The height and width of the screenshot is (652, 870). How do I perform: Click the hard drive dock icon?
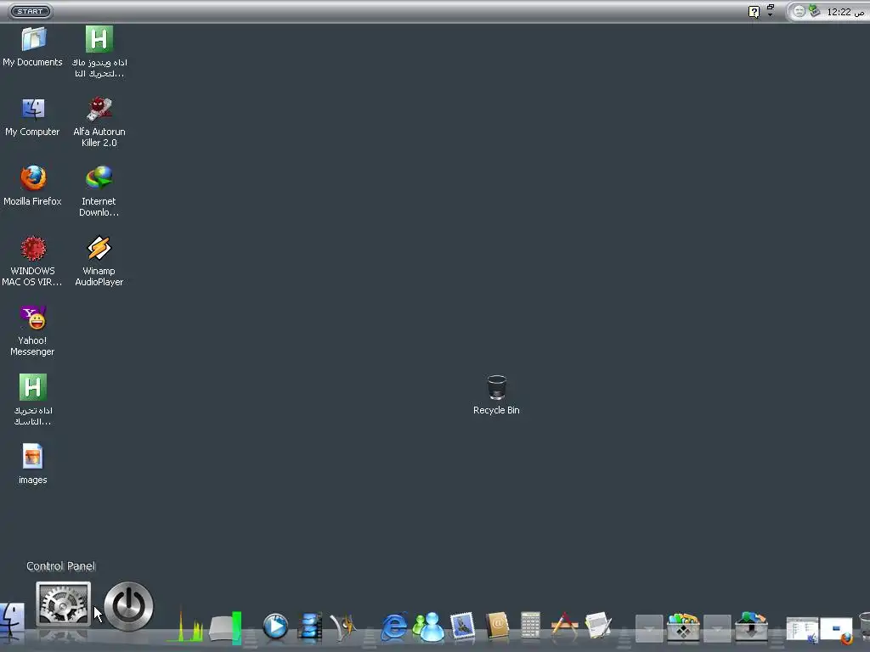click(x=224, y=627)
